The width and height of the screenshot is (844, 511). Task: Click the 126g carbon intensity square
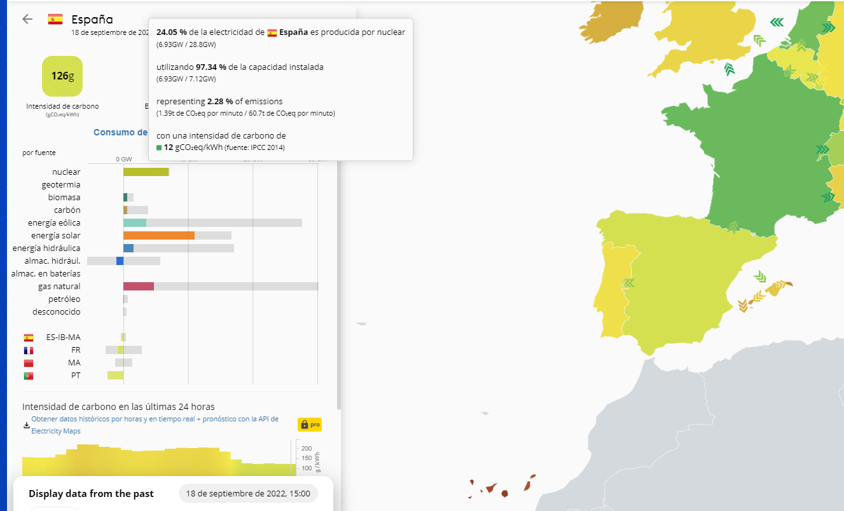[62, 76]
